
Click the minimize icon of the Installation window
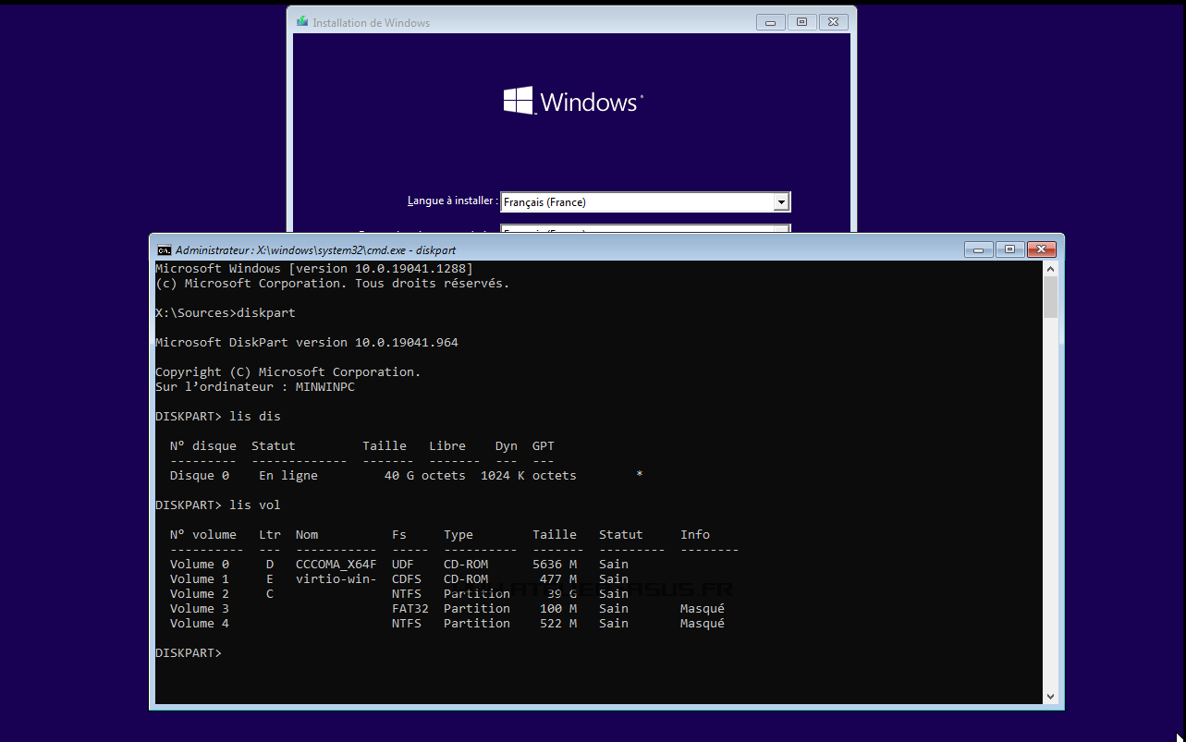pos(770,21)
